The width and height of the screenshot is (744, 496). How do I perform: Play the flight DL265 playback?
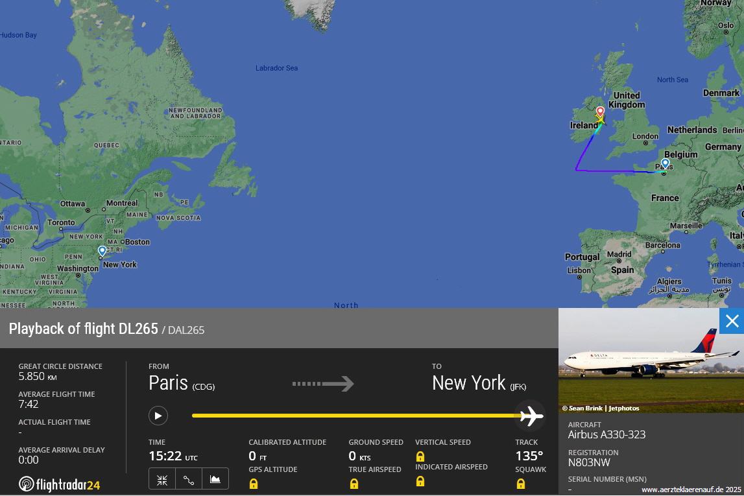tap(158, 416)
